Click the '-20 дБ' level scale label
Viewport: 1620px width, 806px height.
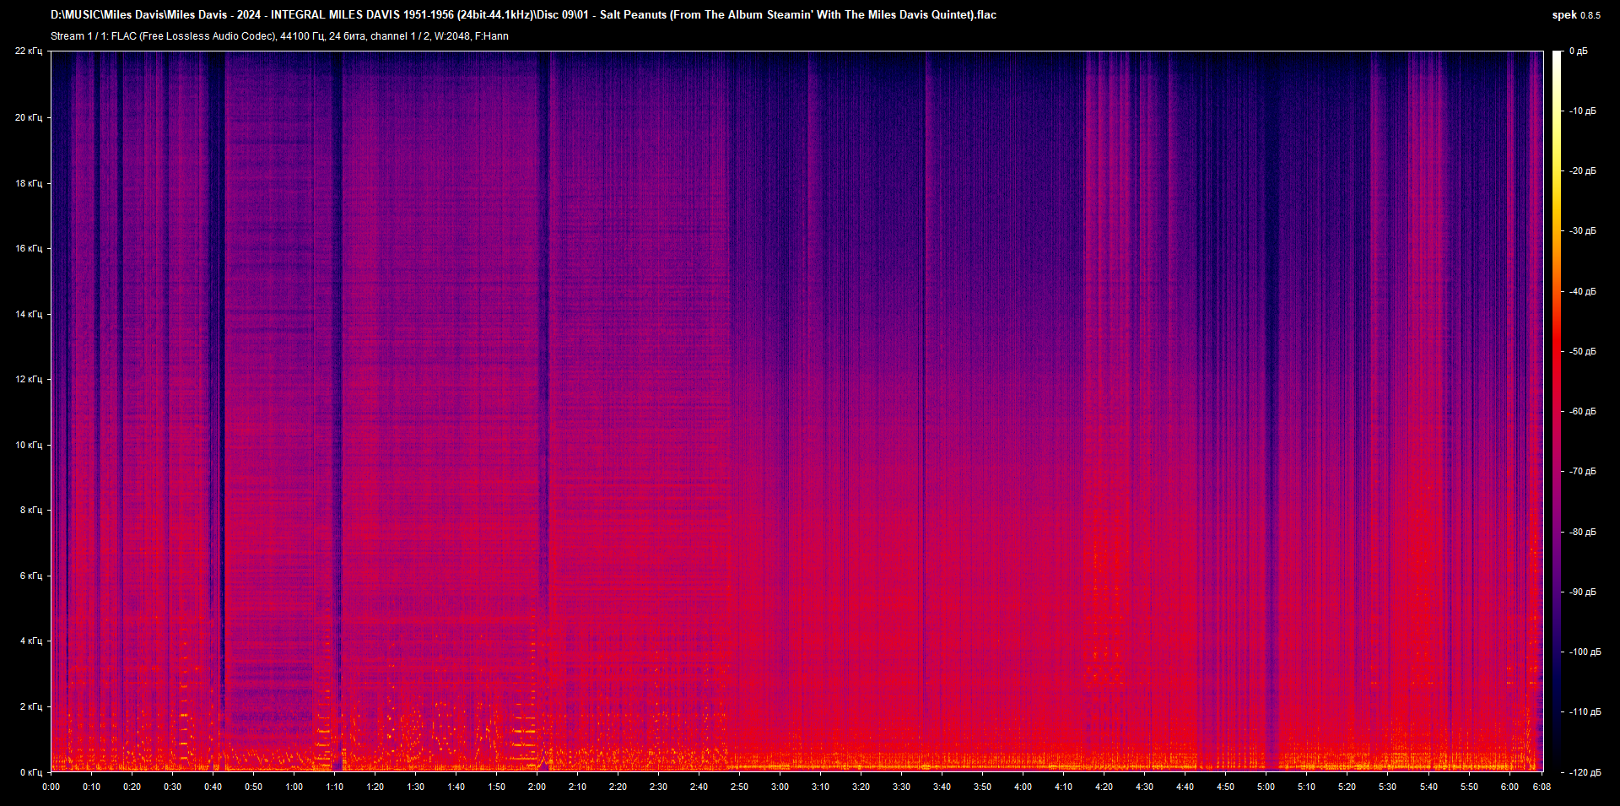pos(1582,170)
